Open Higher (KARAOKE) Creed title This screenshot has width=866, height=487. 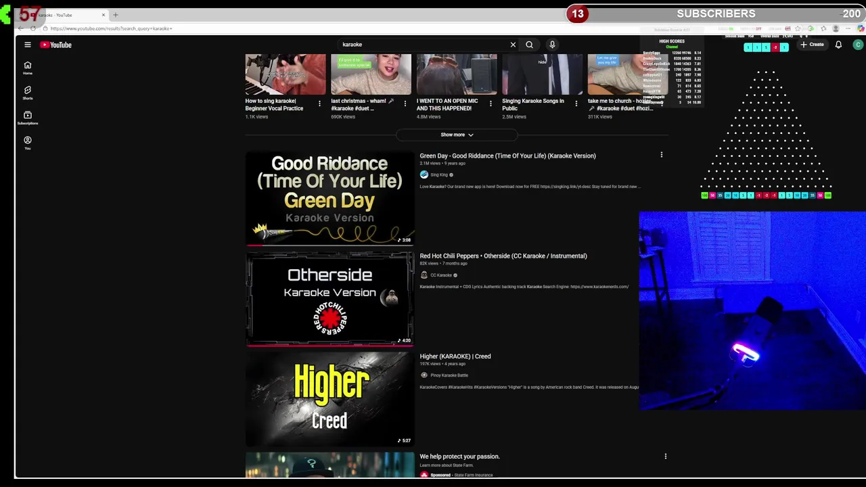pyautogui.click(x=455, y=356)
